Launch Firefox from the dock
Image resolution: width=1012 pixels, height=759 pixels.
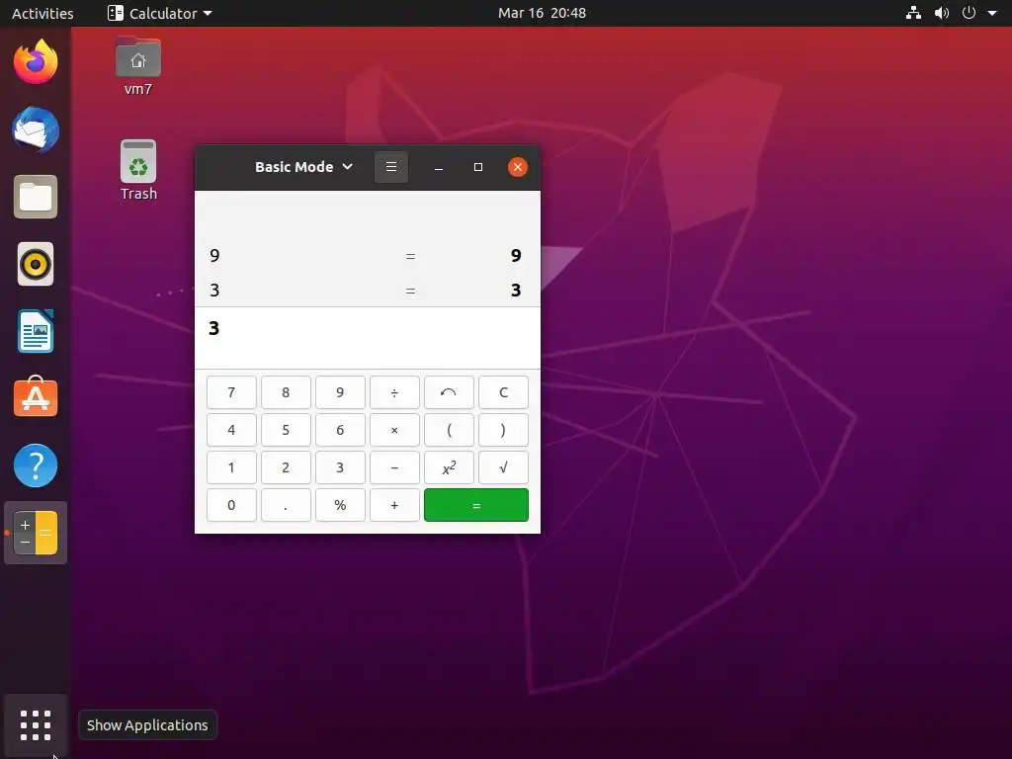pyautogui.click(x=36, y=62)
